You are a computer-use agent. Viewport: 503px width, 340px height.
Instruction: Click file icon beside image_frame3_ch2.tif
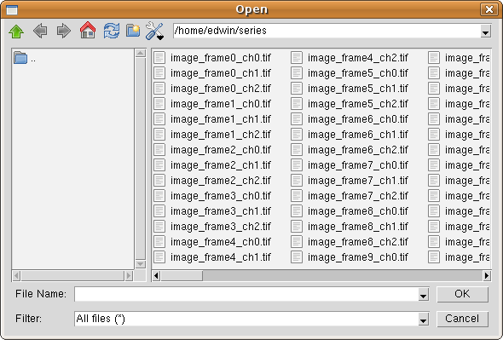click(x=159, y=227)
